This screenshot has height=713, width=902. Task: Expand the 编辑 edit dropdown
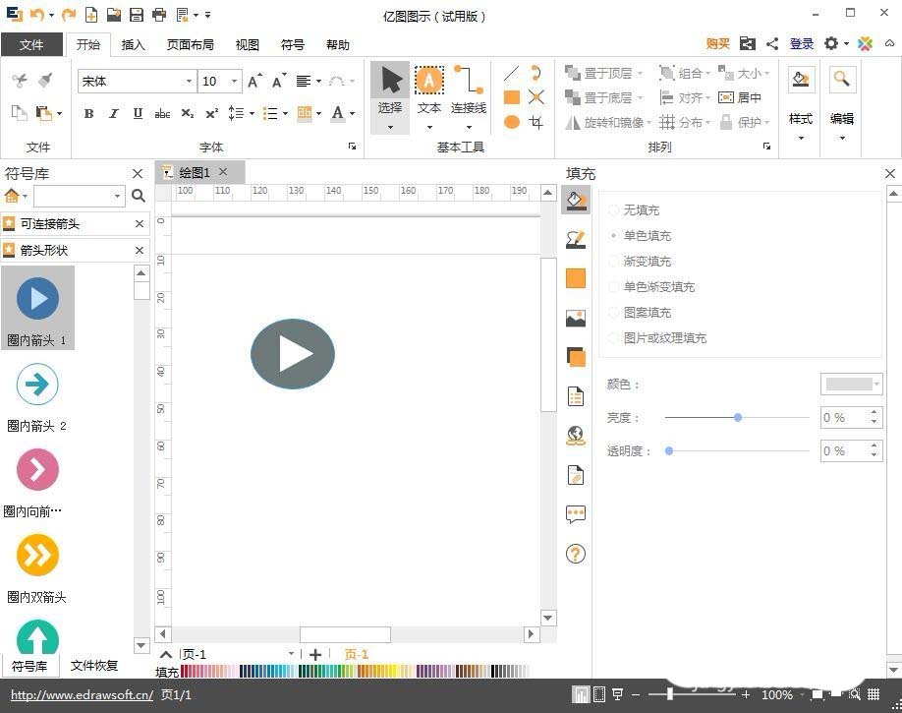pos(842,139)
